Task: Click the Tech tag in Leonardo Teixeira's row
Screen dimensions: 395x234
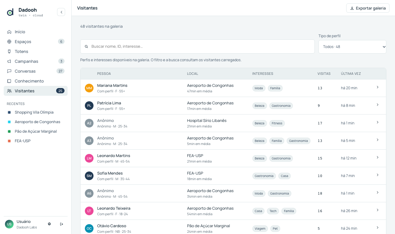Action: [x=273, y=211]
